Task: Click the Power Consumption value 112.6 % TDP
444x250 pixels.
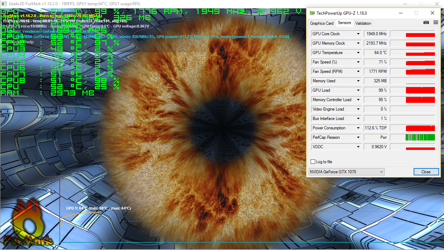Action: coord(376,128)
